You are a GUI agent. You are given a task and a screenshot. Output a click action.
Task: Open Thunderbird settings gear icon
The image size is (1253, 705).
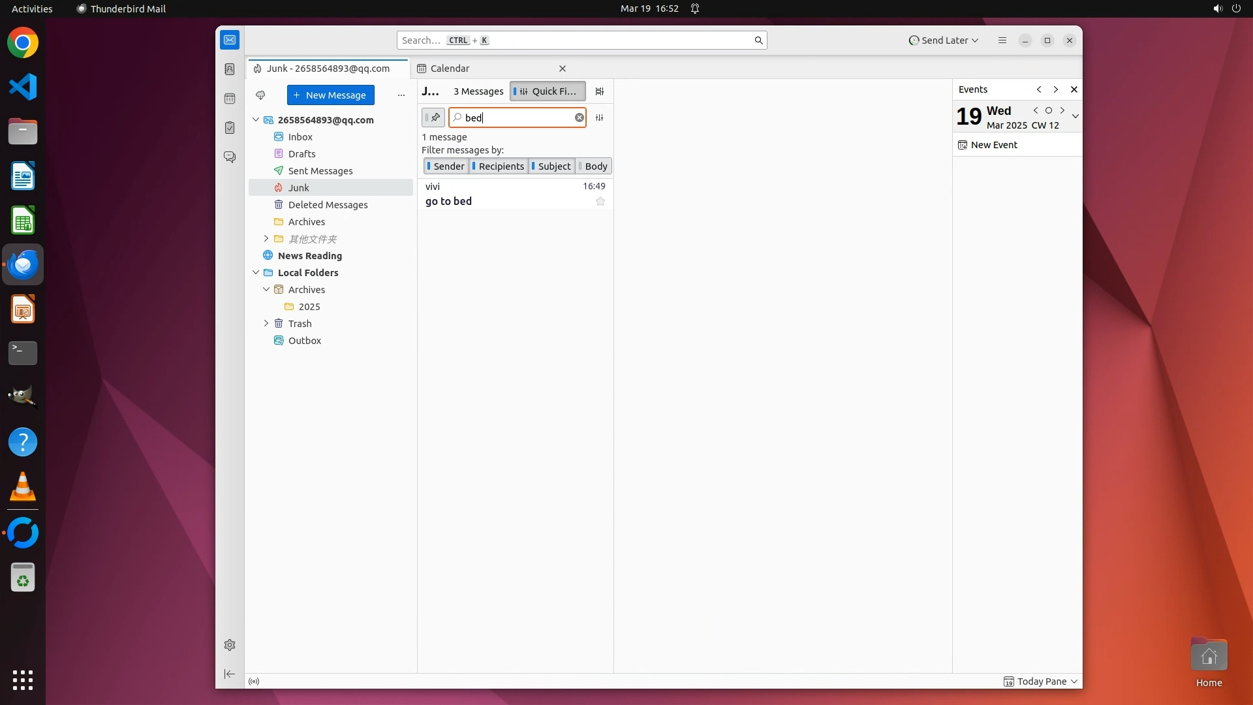point(230,645)
